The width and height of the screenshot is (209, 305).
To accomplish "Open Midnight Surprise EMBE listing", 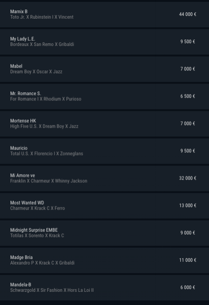I will [x=104, y=233].
